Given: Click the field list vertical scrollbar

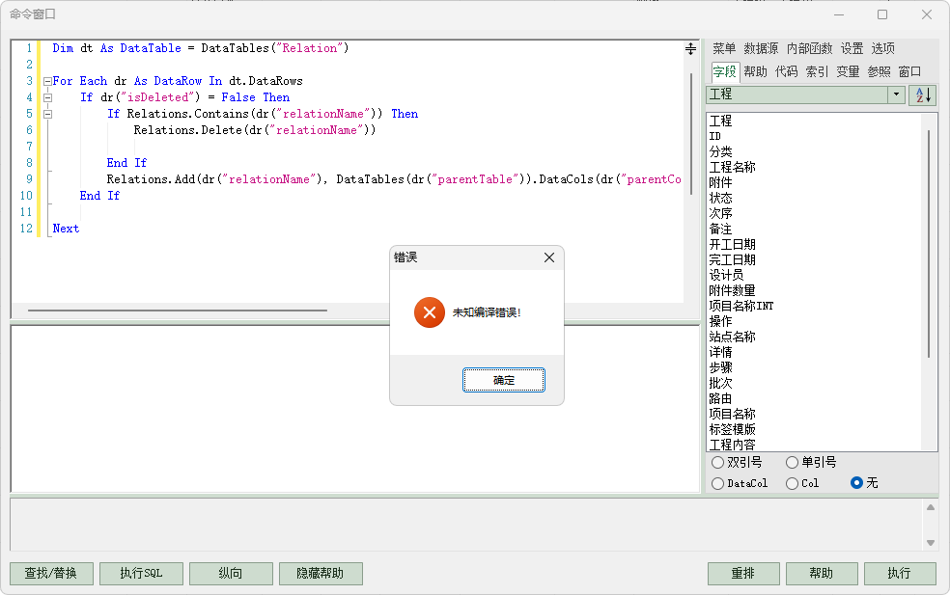Looking at the screenshot, I should click(929, 243).
